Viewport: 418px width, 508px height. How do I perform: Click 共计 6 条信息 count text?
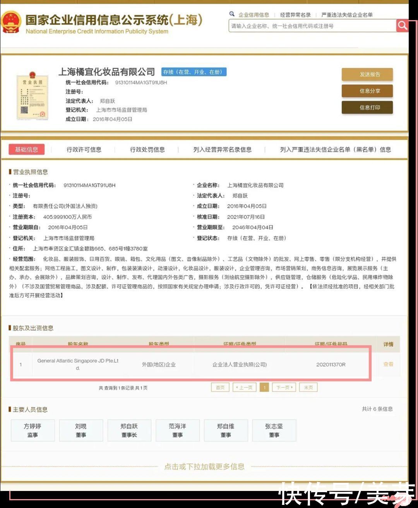[x=377, y=409]
